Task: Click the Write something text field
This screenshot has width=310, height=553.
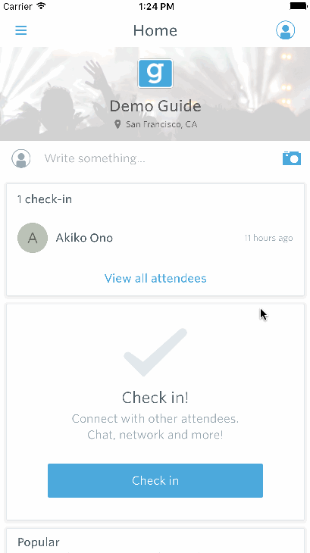Action: click(159, 158)
